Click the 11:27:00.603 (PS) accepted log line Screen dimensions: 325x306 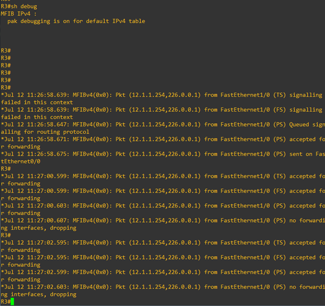click(162, 209)
